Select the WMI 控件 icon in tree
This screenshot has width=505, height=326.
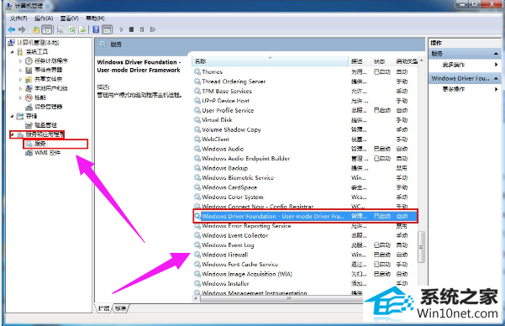[x=29, y=153]
